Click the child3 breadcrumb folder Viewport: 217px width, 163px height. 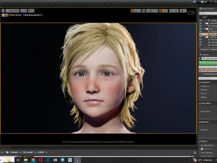pos(41,152)
